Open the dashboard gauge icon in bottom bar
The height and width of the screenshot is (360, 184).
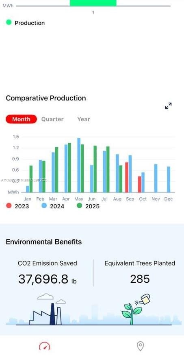pos(44,346)
